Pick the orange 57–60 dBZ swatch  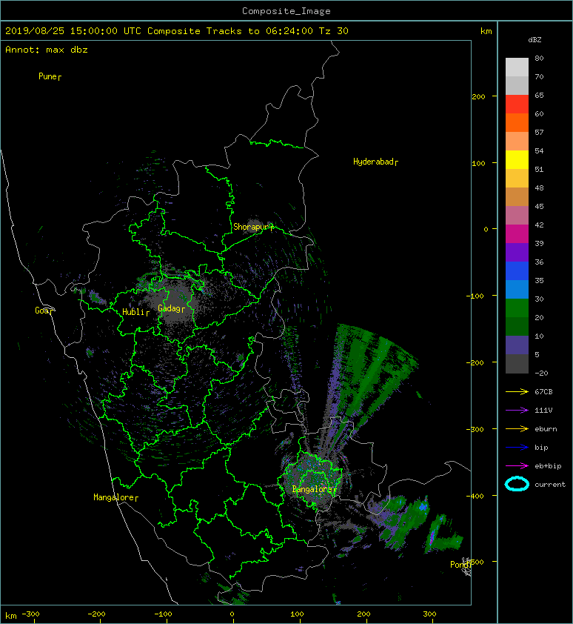tap(517, 123)
